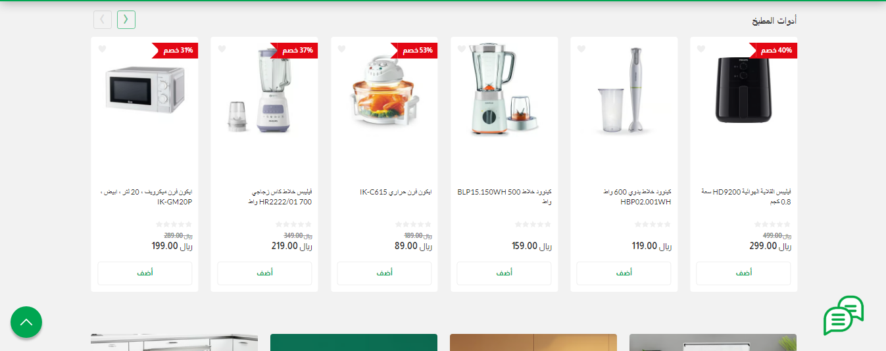Open the live chat bubble icon

click(x=843, y=315)
